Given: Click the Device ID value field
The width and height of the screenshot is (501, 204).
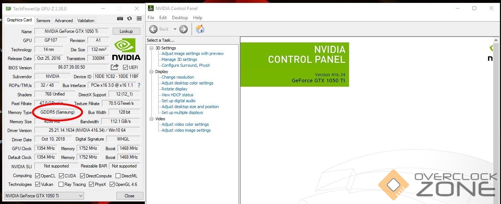Looking at the screenshot, I should tap(117, 76).
